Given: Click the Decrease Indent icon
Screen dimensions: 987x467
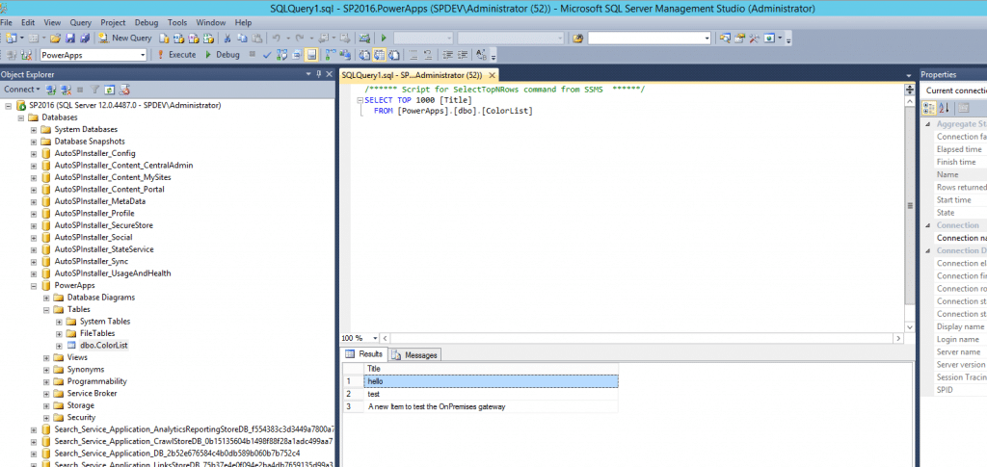Looking at the screenshot, I should [x=447, y=55].
